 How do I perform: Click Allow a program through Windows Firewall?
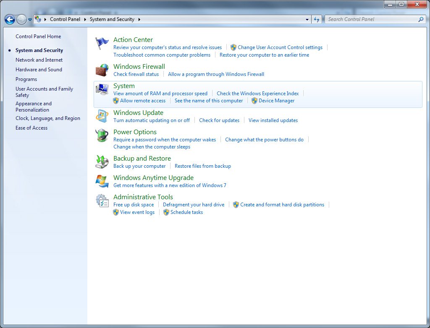tap(216, 74)
